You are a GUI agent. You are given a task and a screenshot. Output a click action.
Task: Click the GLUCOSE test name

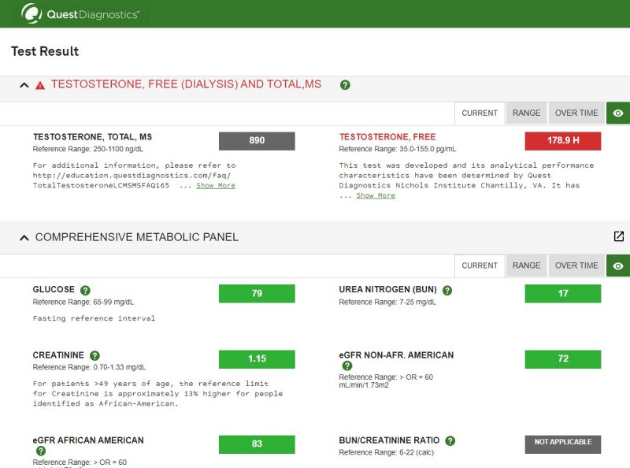tap(54, 289)
